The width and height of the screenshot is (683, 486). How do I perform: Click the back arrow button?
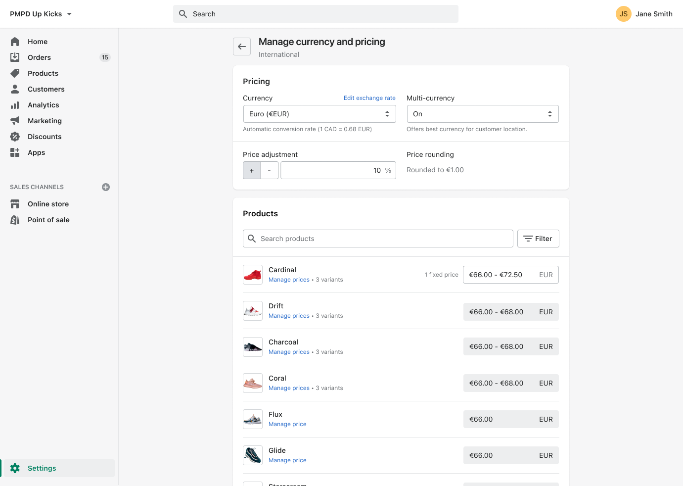[x=242, y=47]
